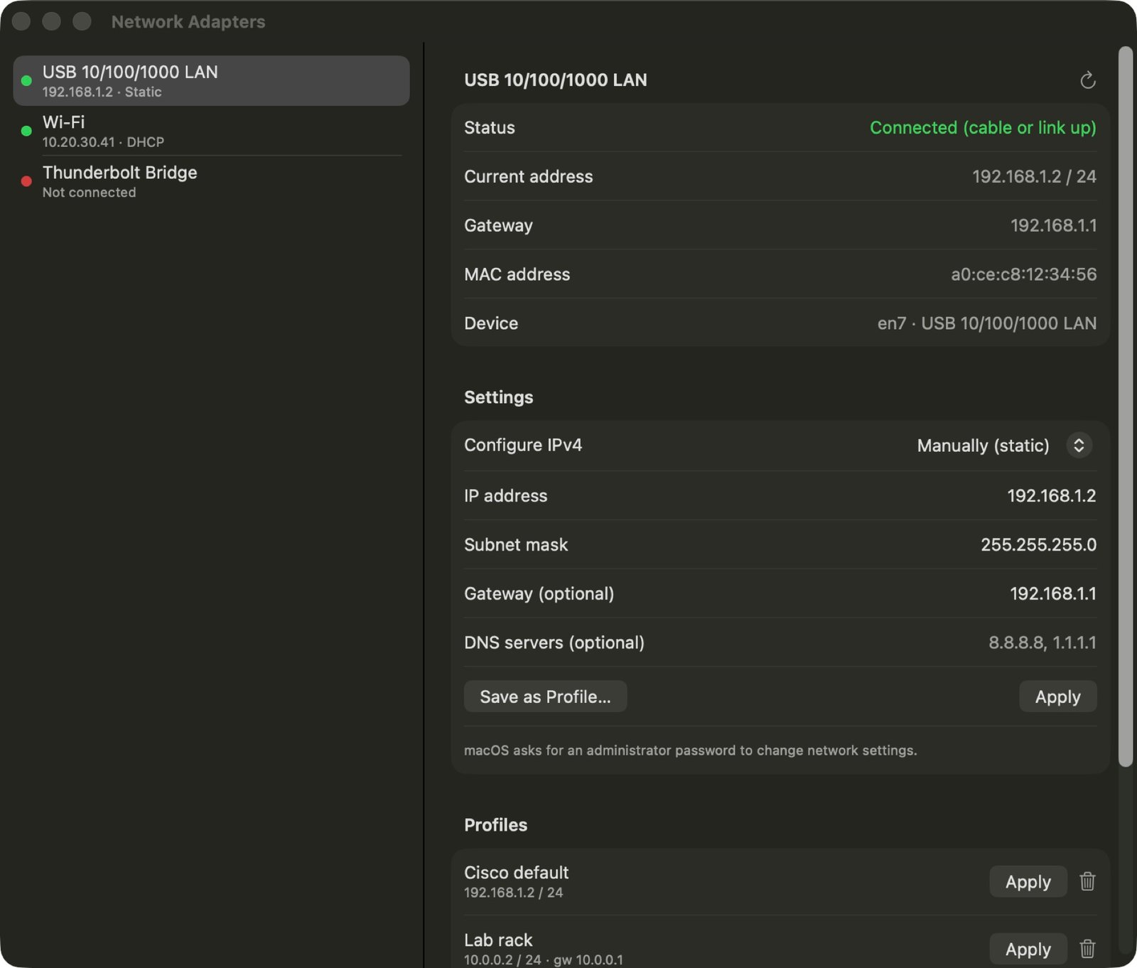Click the green dot of USB LAN adapter
This screenshot has height=968, width=1137.
click(26, 80)
